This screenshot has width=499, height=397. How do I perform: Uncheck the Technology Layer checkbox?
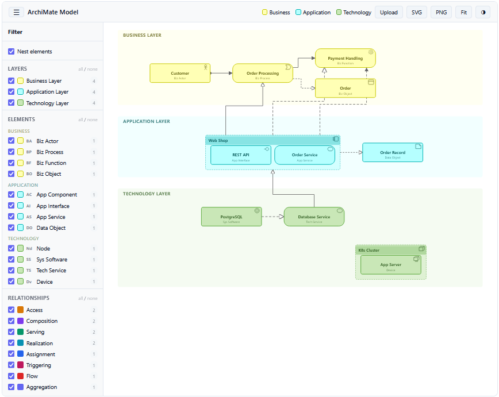[11, 102]
